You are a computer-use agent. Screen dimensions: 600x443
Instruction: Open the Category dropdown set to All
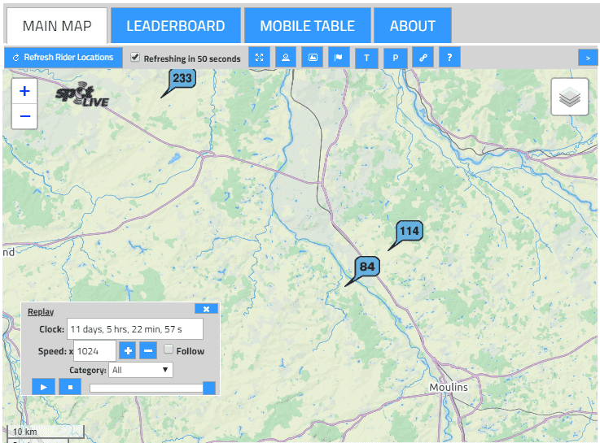pyautogui.click(x=140, y=370)
